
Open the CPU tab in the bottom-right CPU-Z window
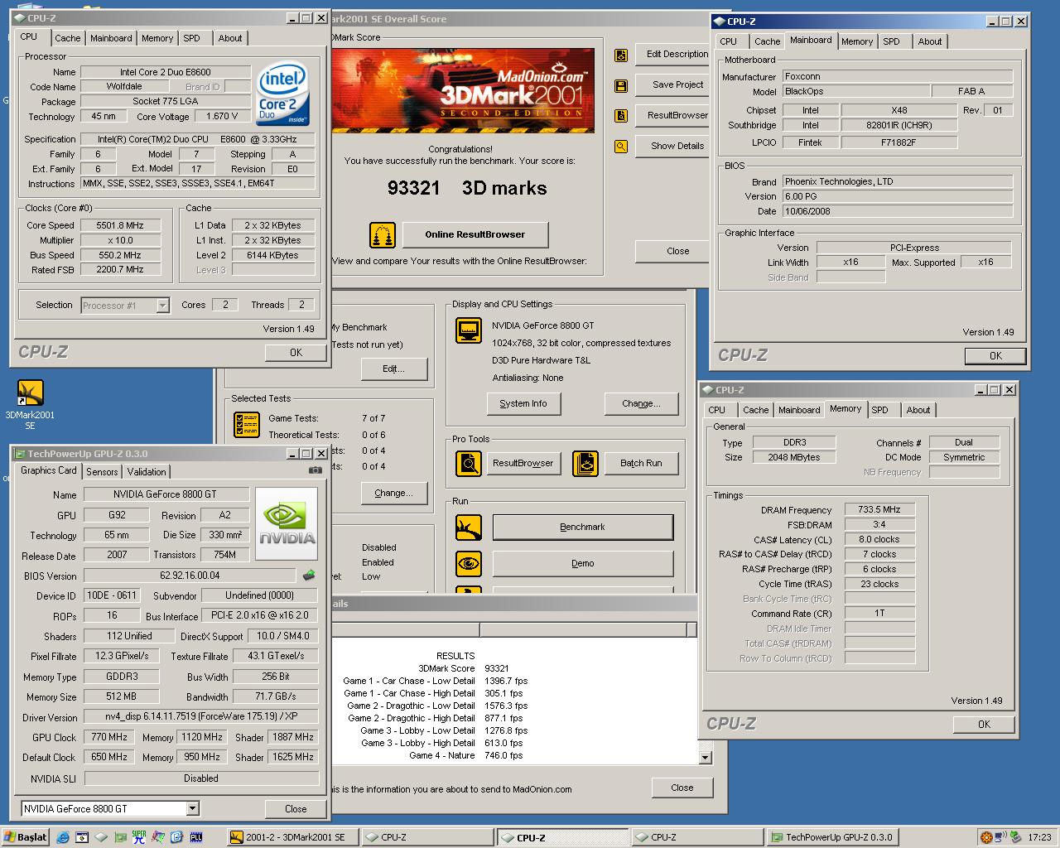click(717, 410)
